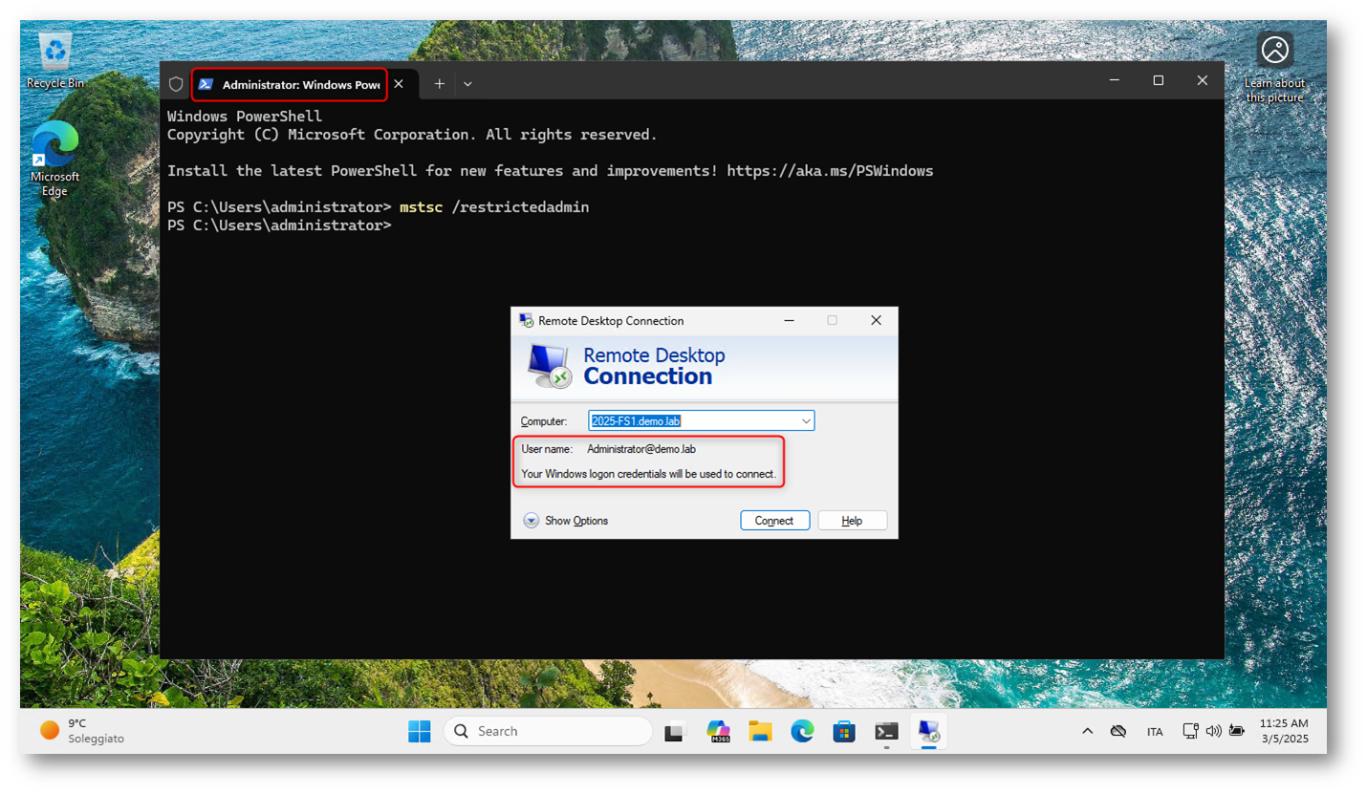Click the 'mstsc /restrictedadmin' command line
Screen dimensions: 1367x794
[494, 207]
